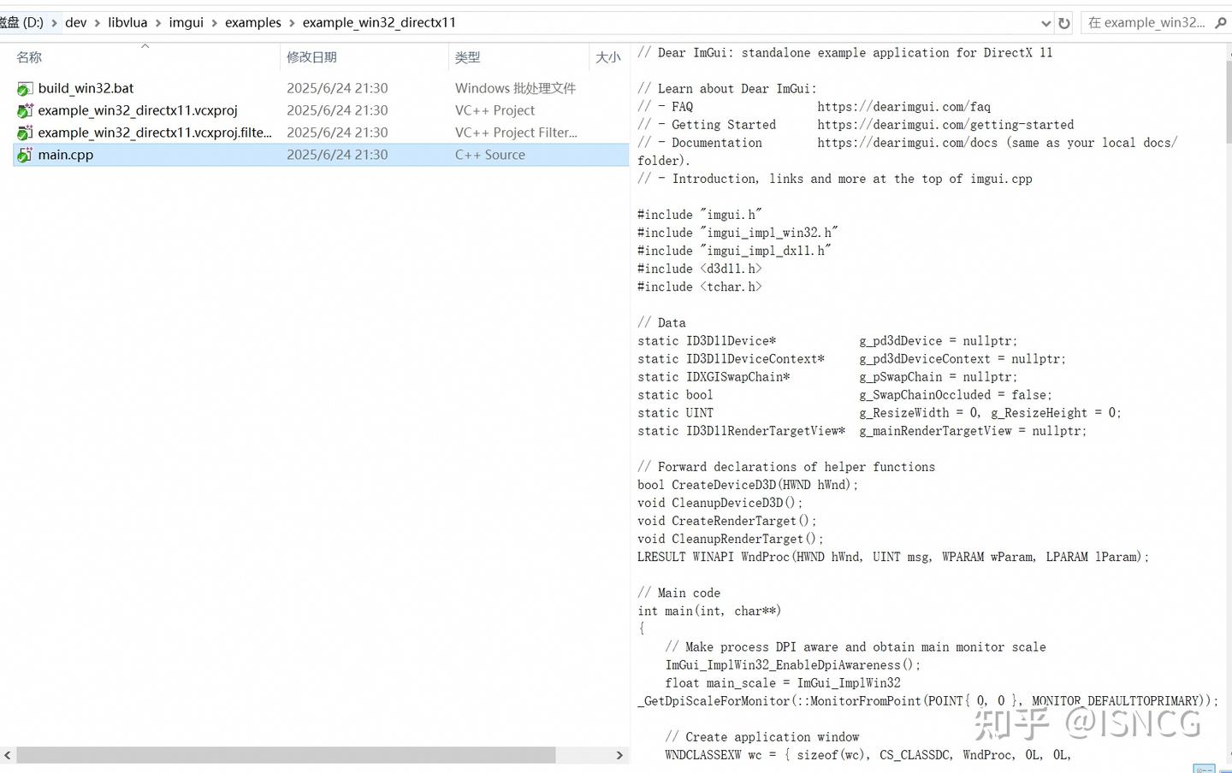Click the refresh icon in address bar
1232x773 pixels.
[1064, 23]
